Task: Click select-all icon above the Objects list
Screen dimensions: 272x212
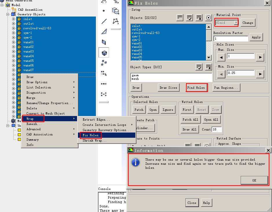Action: pyautogui.click(x=189, y=17)
